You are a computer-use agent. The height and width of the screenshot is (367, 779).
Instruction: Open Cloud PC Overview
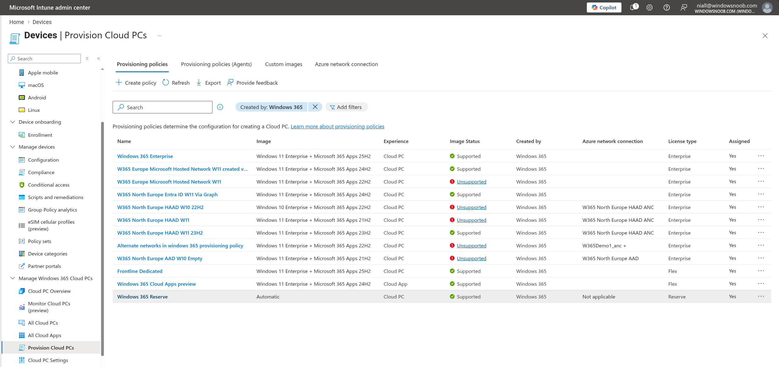49,291
